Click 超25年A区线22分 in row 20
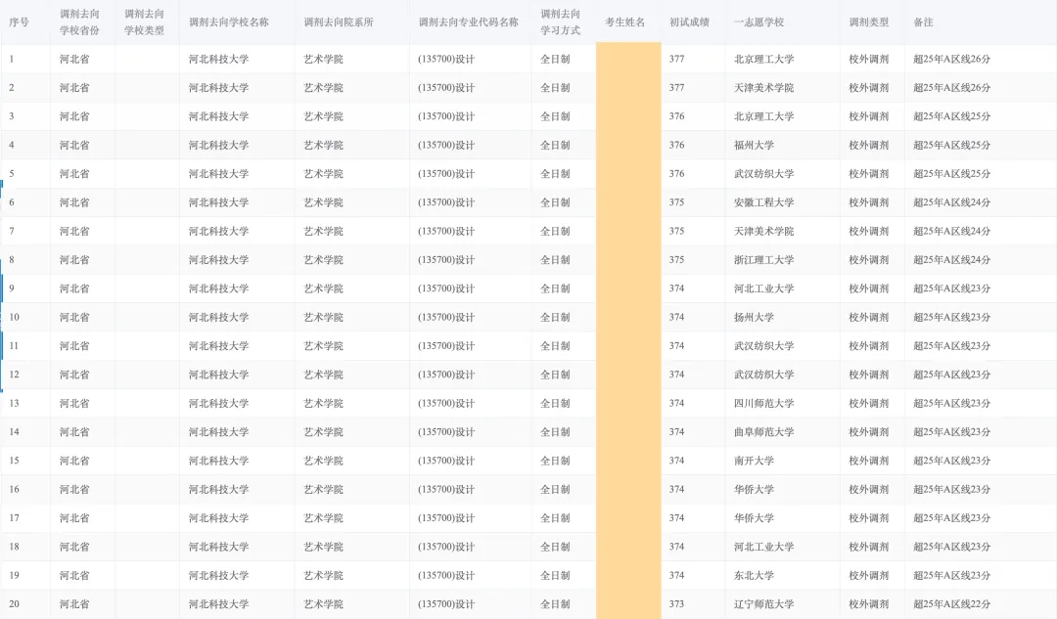The height and width of the screenshot is (619, 1057). [x=952, y=604]
